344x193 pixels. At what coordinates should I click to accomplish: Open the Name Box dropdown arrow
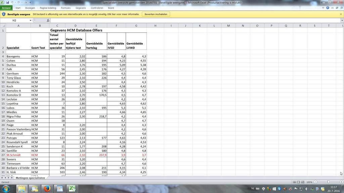[31, 20]
